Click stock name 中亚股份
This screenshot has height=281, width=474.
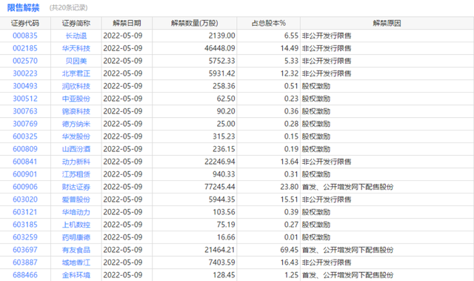click(x=76, y=99)
